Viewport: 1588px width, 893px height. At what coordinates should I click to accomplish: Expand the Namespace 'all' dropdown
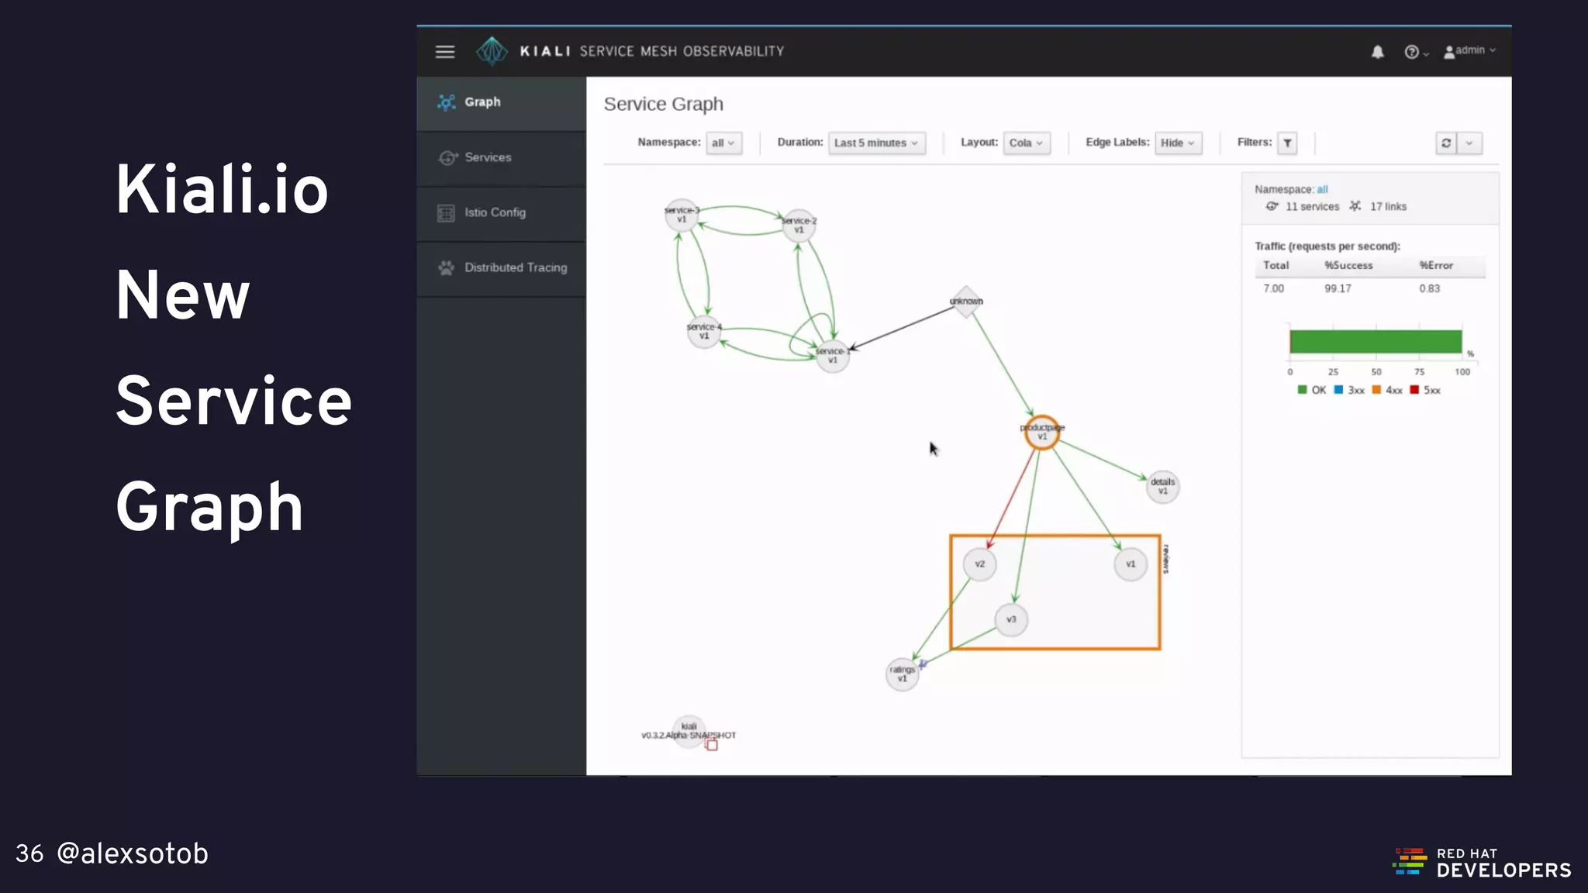(x=723, y=143)
